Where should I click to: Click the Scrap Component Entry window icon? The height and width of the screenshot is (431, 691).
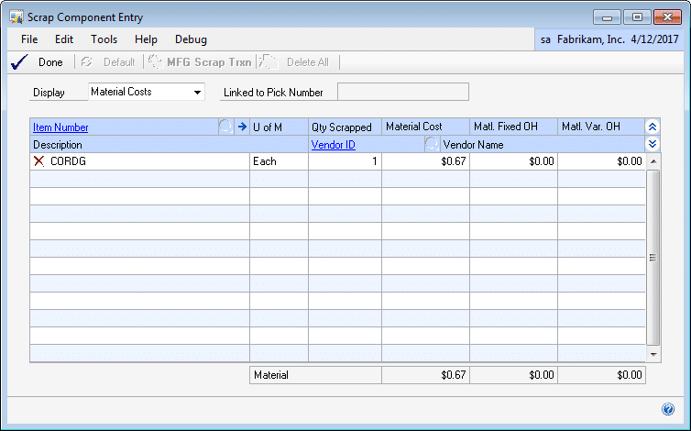[16, 17]
